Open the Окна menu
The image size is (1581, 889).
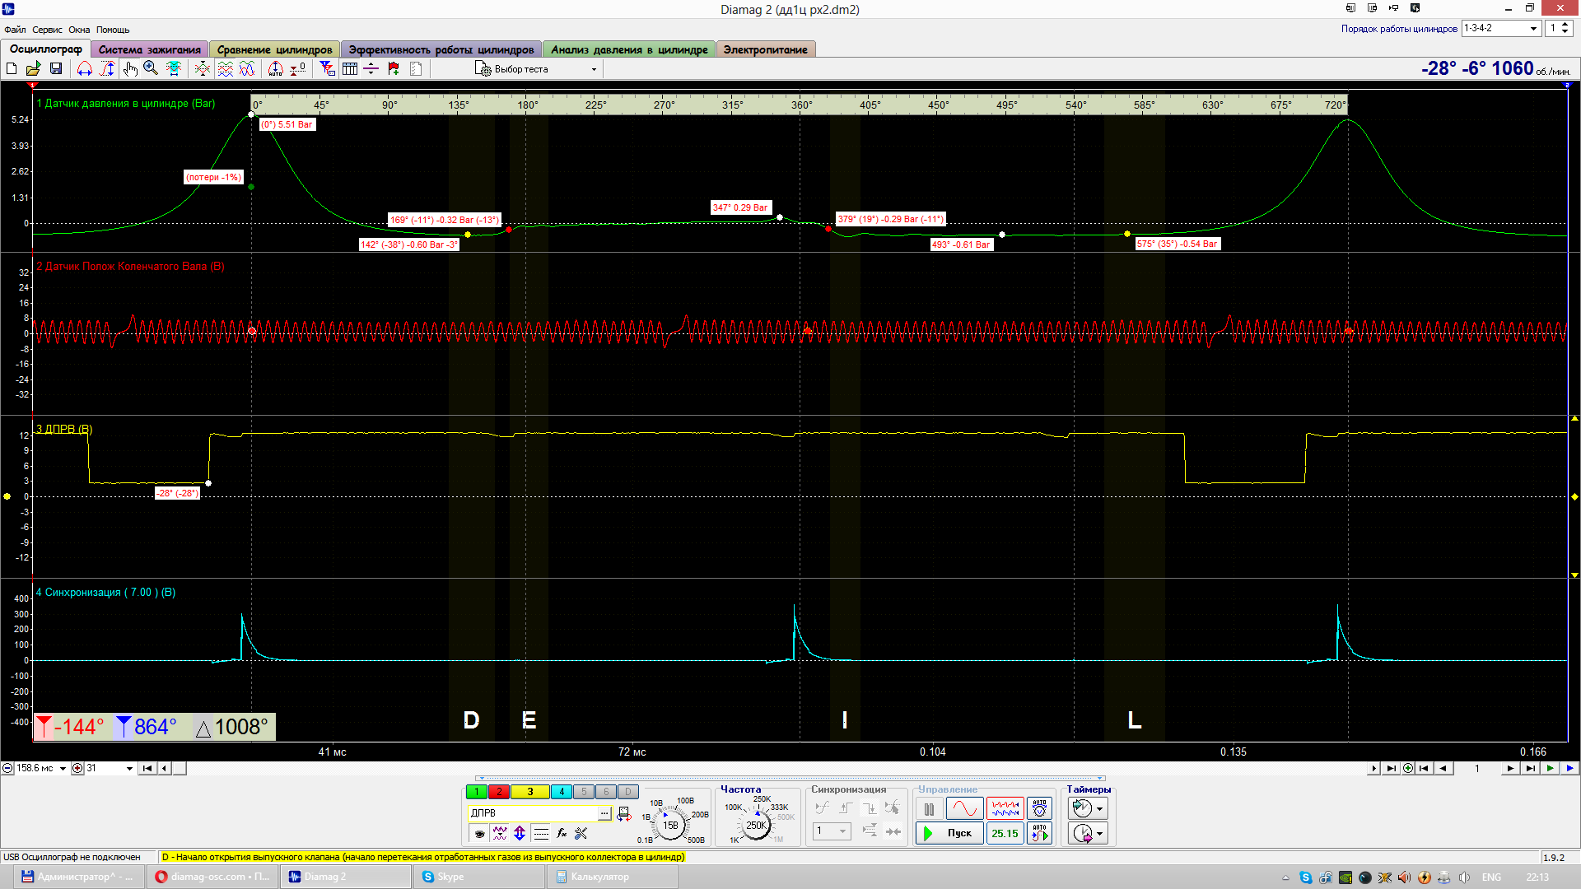[79, 30]
